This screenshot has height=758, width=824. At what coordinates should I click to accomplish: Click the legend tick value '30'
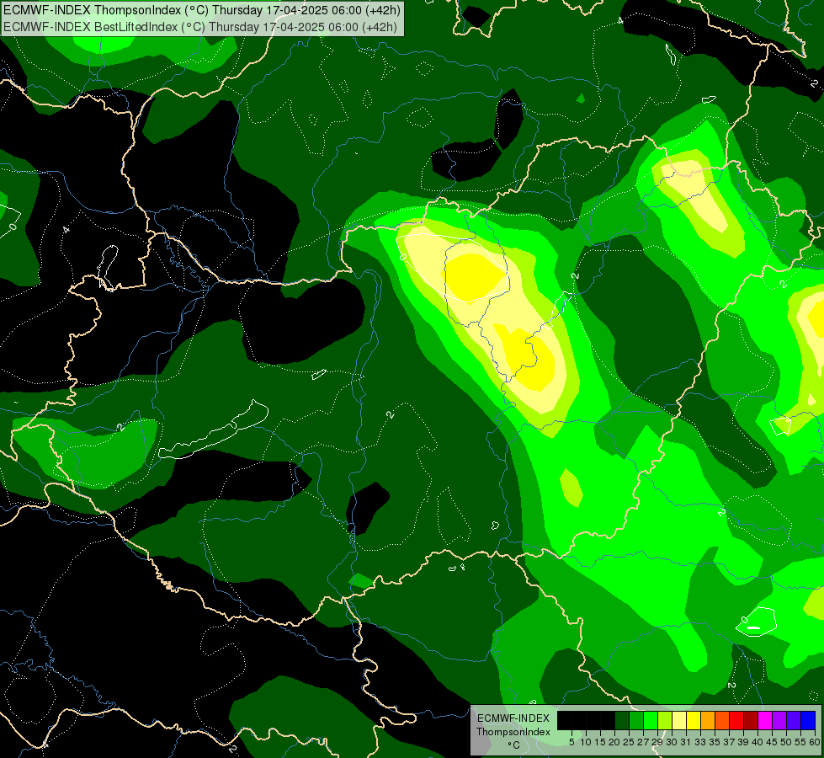click(x=672, y=742)
